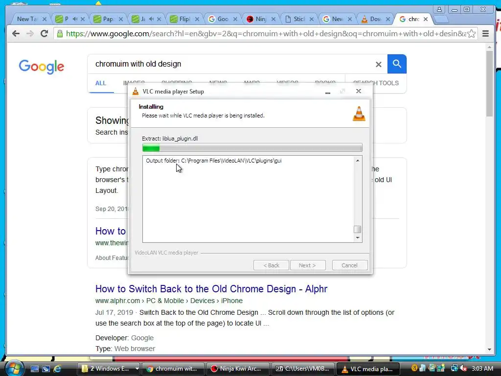This screenshot has width=501, height=376.
Task: Click the Next > button in VLC setup
Action: point(307,265)
